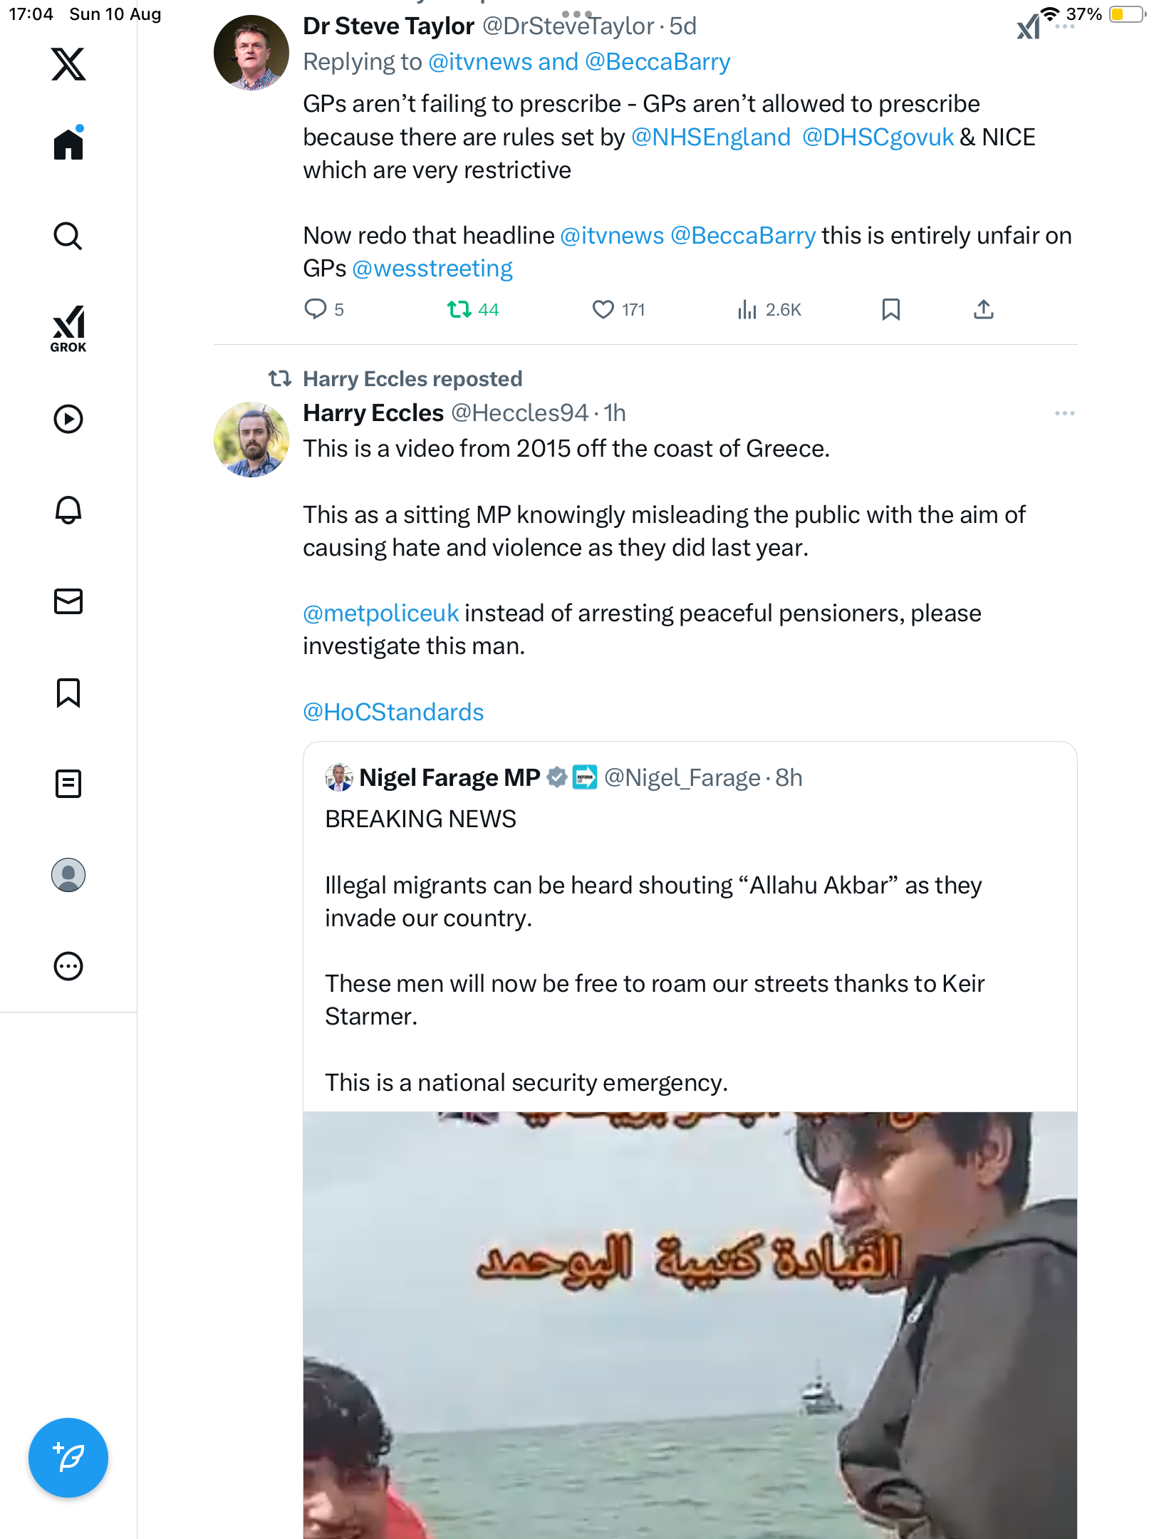
Task: Open Messages envelope icon
Action: point(68,601)
